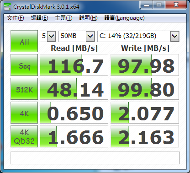Image resolution: width=190 pixels, height=173 pixels.
Task: Click the empty comment field at bottom
Action: point(95,158)
